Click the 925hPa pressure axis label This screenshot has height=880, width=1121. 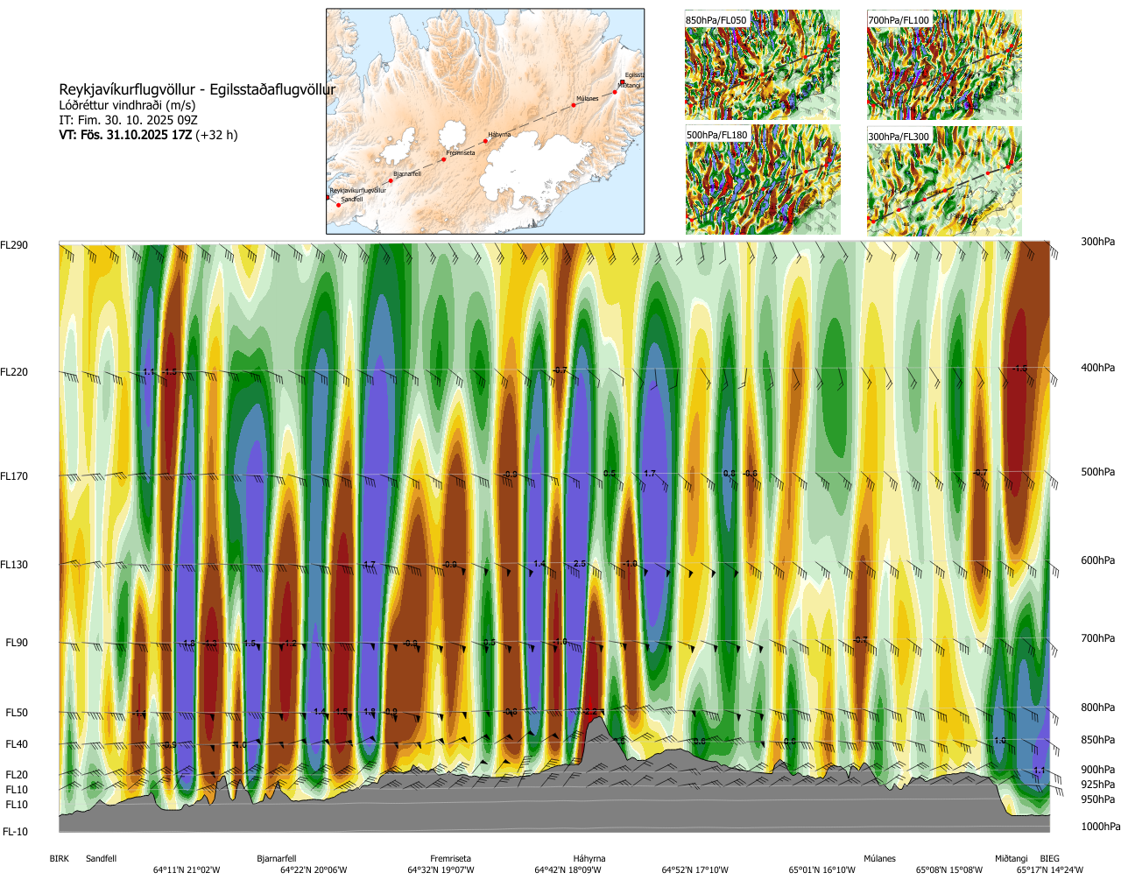click(1098, 785)
